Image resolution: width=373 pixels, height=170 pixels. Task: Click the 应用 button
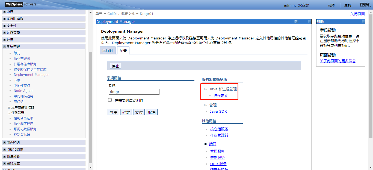pos(113,112)
